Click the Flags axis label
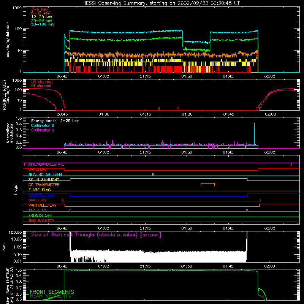This screenshot has width=304, height=304. pyautogui.click(x=15, y=190)
